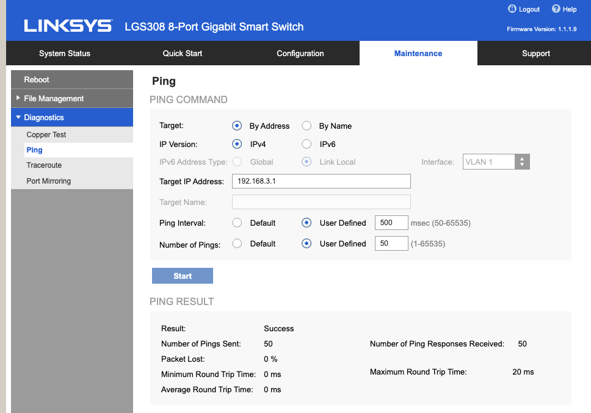Viewport: 591px width, 413px height.
Task: Select Ping in the sidebar
Action: click(79, 150)
